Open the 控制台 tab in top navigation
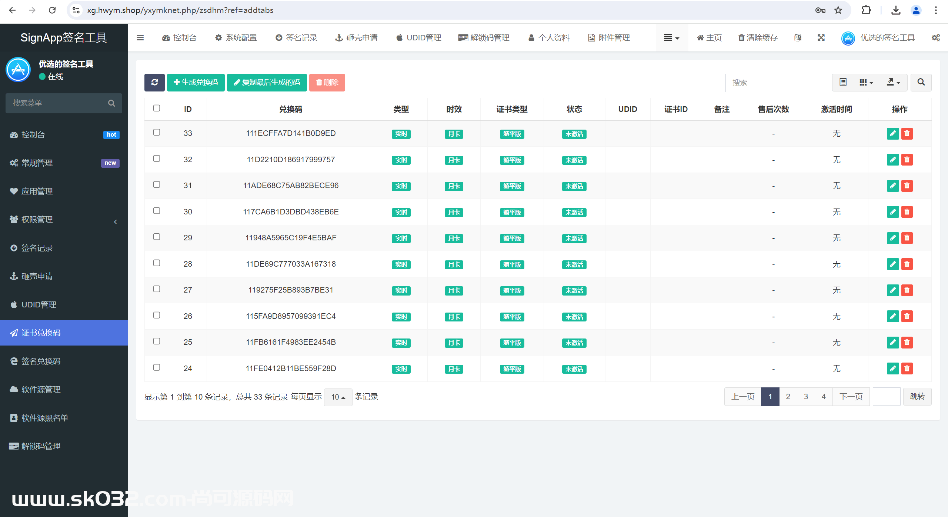This screenshot has height=517, width=948. pos(179,37)
